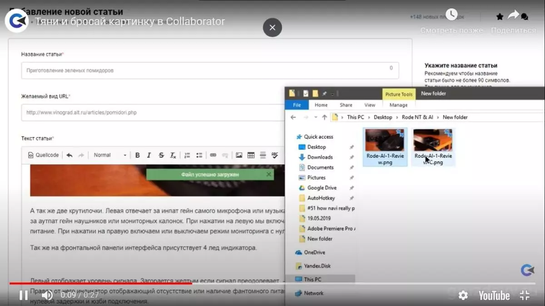Open the video title link
545x306 pixels.
tap(130, 21)
